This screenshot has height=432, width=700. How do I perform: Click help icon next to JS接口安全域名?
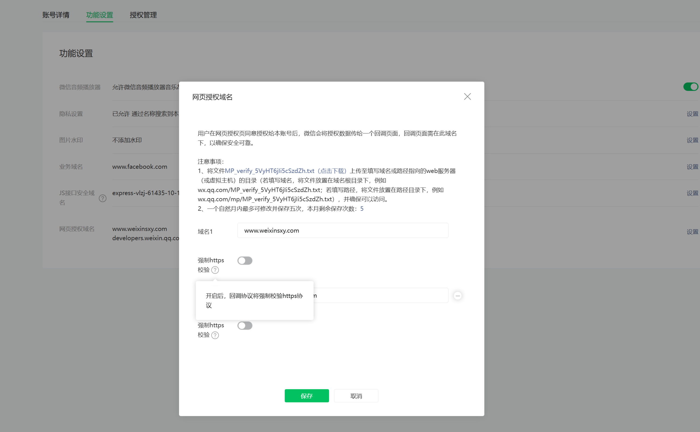point(102,198)
